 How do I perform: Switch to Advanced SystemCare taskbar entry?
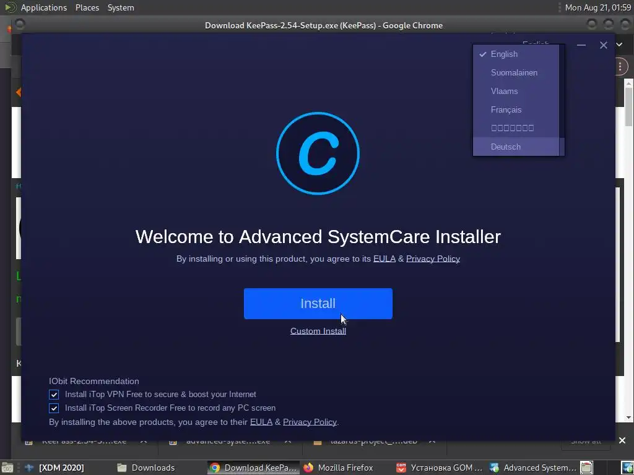[532, 468]
